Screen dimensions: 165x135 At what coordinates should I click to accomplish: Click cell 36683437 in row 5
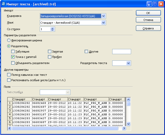click(40, 118)
